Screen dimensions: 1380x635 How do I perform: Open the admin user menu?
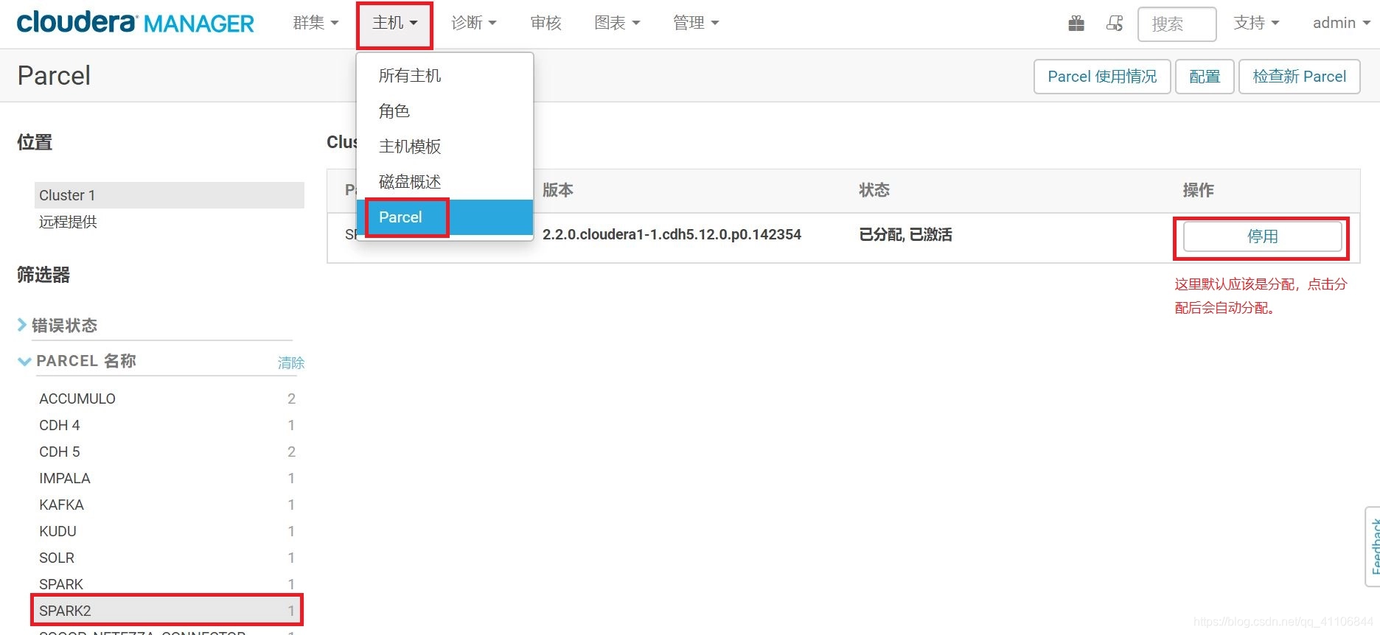(1341, 23)
